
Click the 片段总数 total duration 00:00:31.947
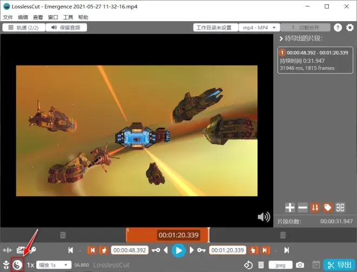336,221
